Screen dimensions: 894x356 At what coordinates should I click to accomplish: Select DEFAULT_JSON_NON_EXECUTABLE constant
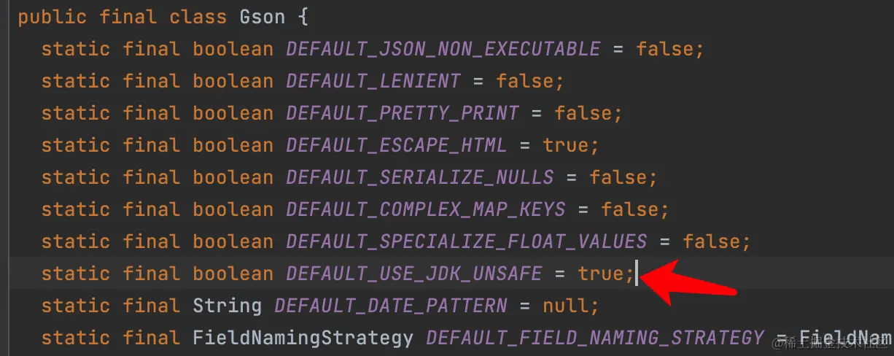443,49
